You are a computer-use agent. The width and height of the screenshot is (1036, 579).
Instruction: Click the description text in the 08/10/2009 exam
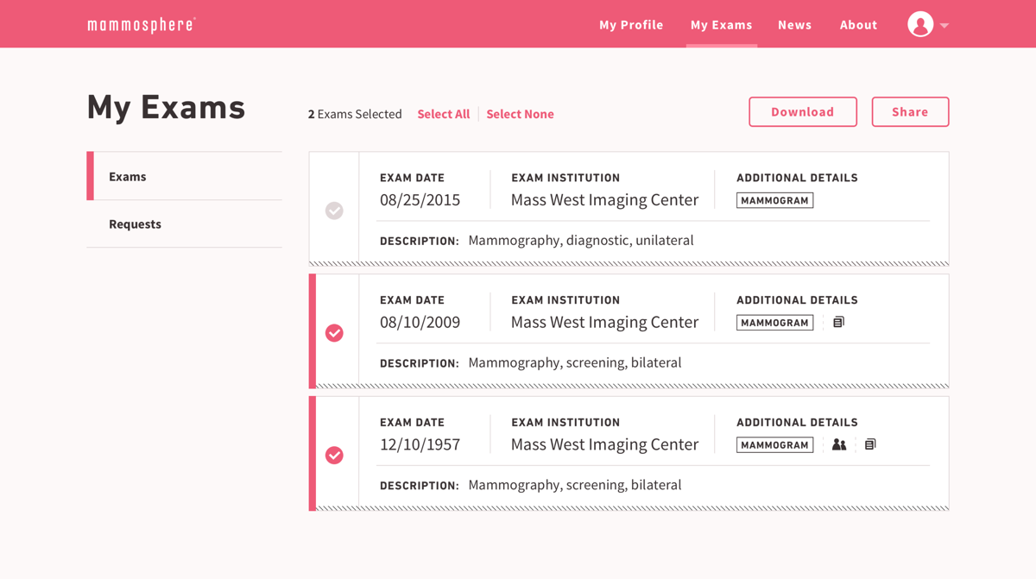[575, 363]
